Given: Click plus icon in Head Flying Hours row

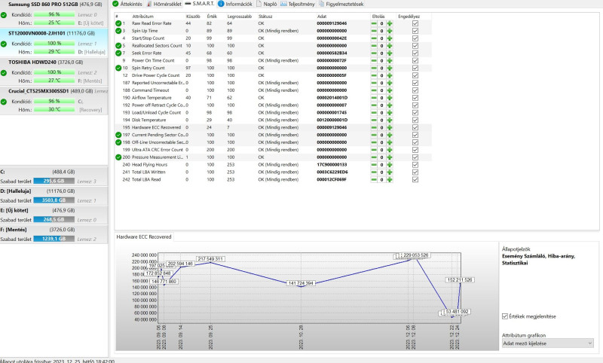Looking at the screenshot, I should [x=390, y=164].
